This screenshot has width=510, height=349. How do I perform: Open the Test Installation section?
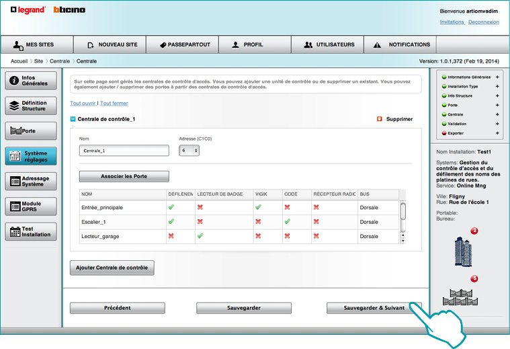tap(31, 231)
